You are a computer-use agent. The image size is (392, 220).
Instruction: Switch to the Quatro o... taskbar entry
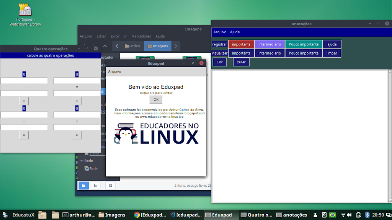coord(256,215)
